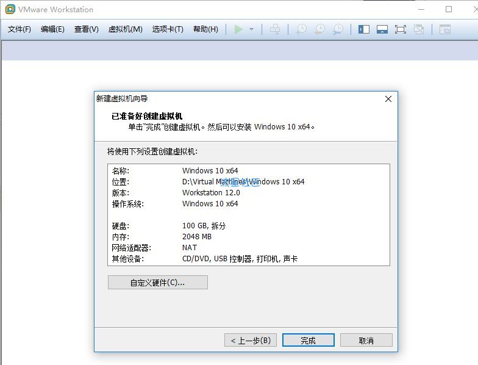Open the 虚拟机(M) menu
The height and width of the screenshot is (365, 478).
(x=126, y=29)
